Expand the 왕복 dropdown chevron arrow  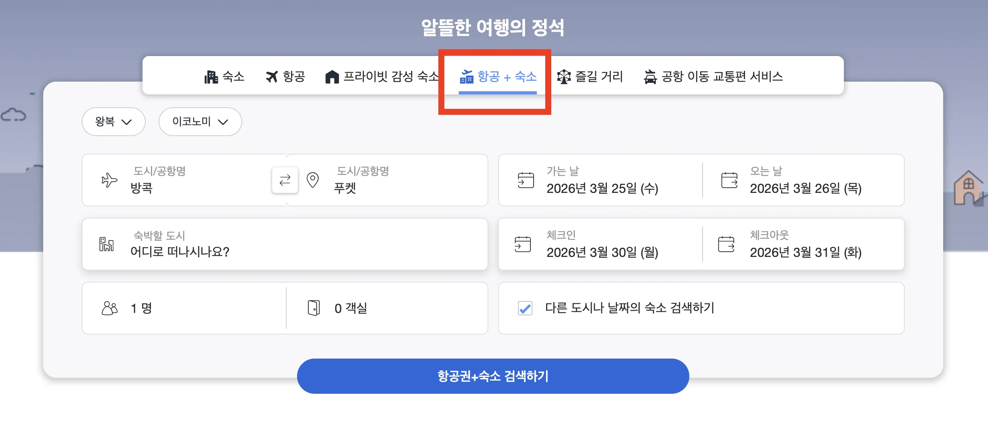(x=127, y=122)
